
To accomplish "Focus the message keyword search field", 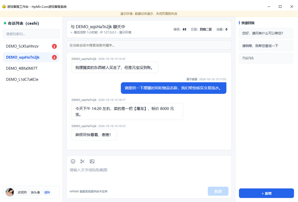I will (x=149, y=45).
